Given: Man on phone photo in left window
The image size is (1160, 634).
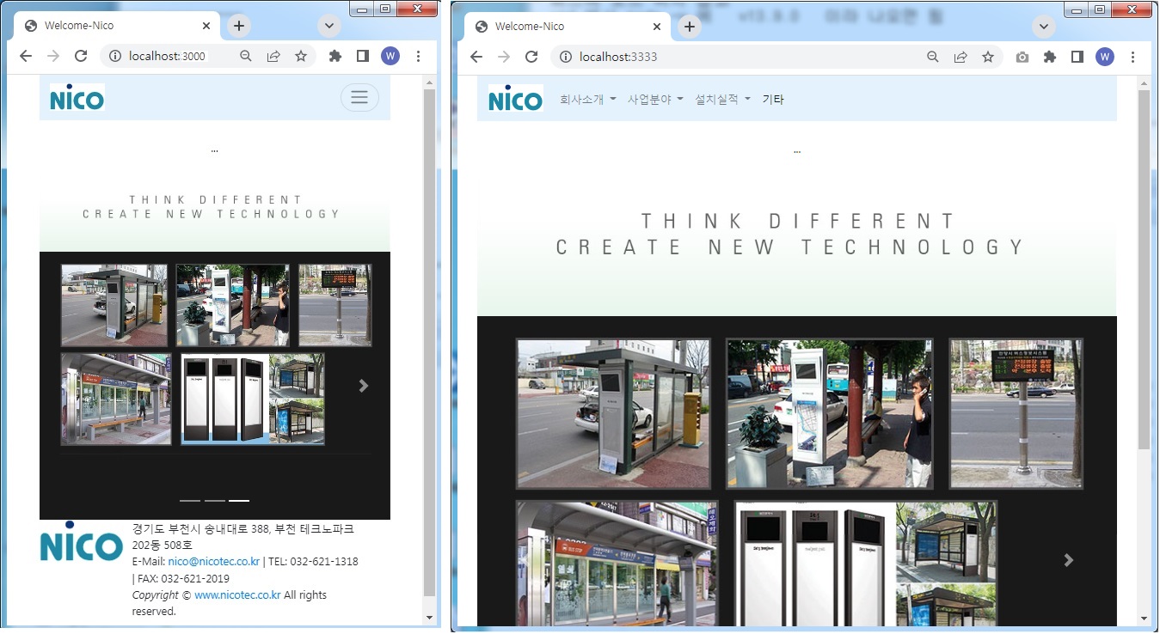Looking at the screenshot, I should [x=233, y=306].
